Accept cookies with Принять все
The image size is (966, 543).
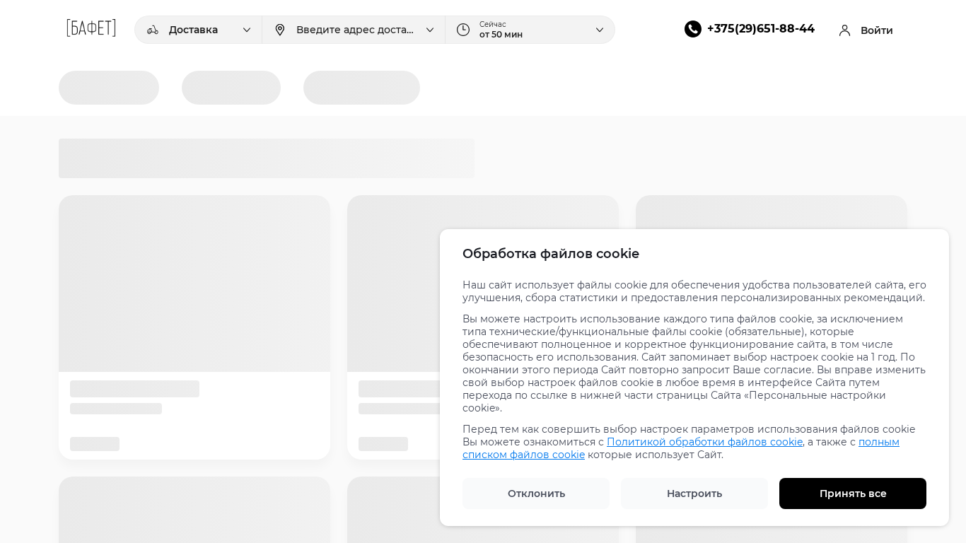(x=853, y=494)
